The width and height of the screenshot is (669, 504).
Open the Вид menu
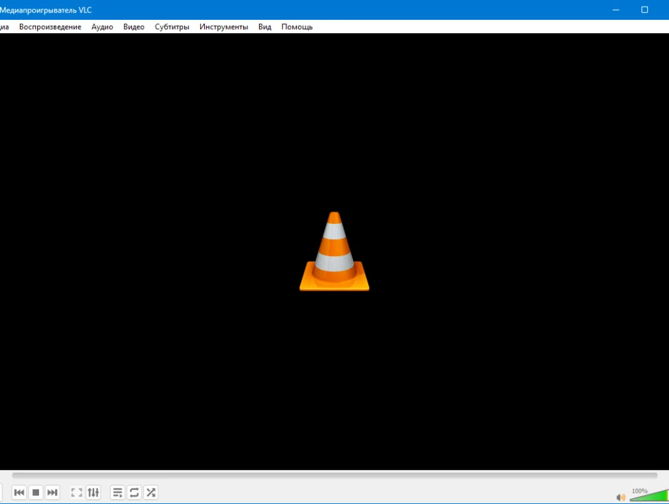coord(265,27)
